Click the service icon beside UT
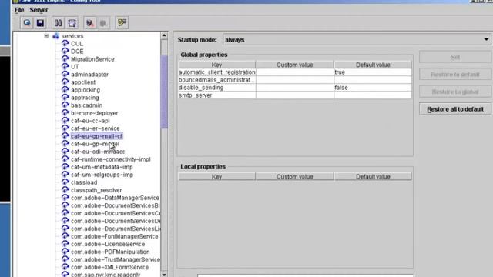Viewport: 493px width, 277px height. click(x=65, y=66)
